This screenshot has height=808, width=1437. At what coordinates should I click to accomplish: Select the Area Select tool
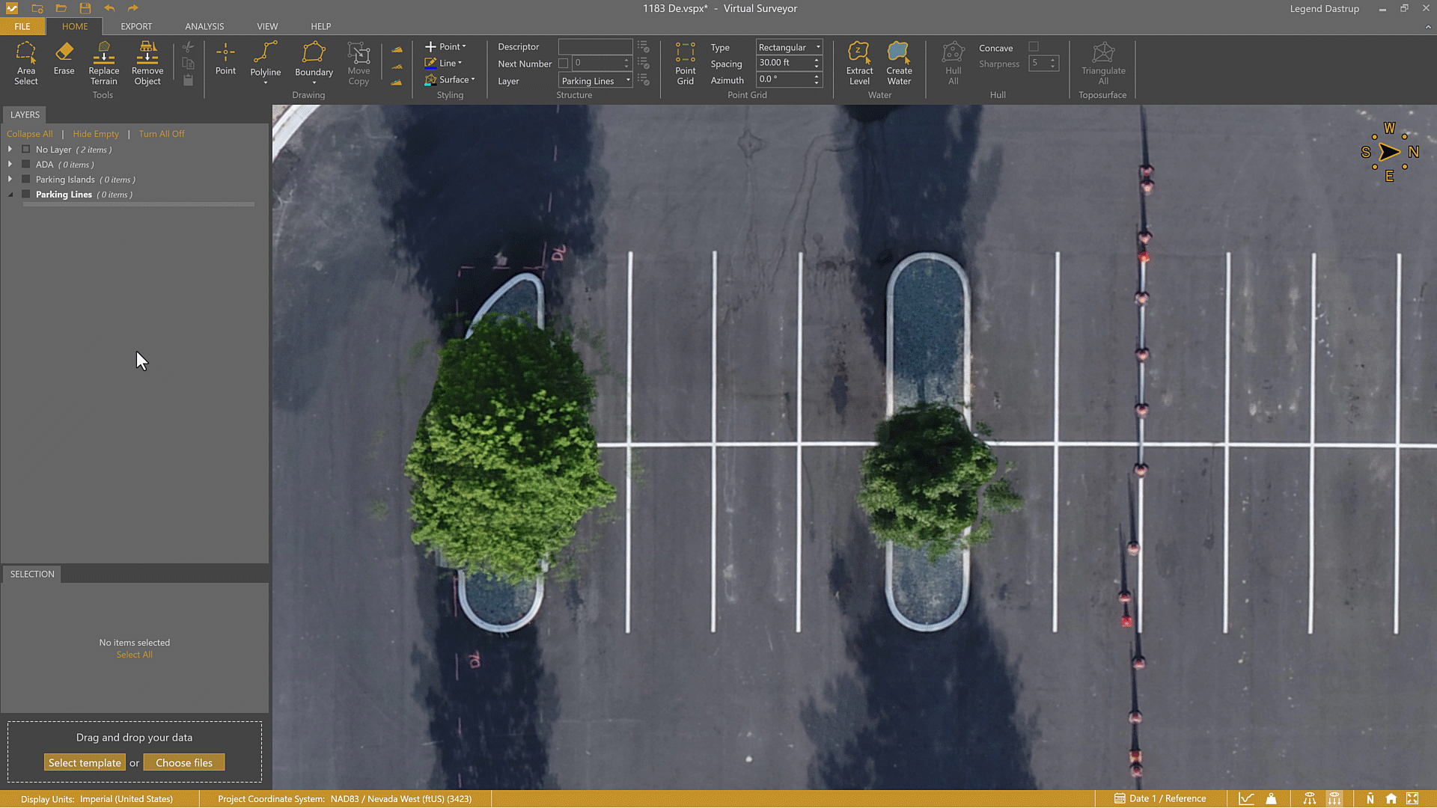(x=25, y=63)
